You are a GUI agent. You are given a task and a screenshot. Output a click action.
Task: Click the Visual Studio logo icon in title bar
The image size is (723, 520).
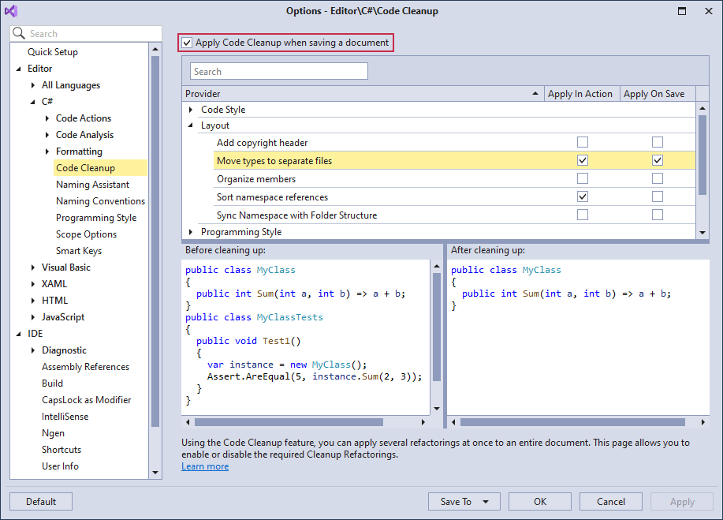coord(11,11)
